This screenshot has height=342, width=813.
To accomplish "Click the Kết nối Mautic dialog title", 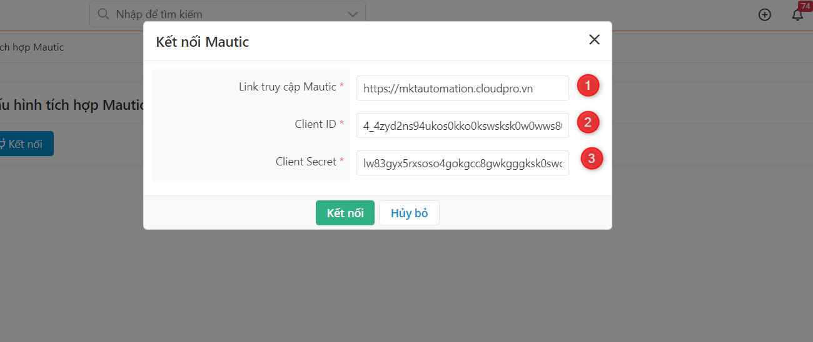I will (x=203, y=42).
